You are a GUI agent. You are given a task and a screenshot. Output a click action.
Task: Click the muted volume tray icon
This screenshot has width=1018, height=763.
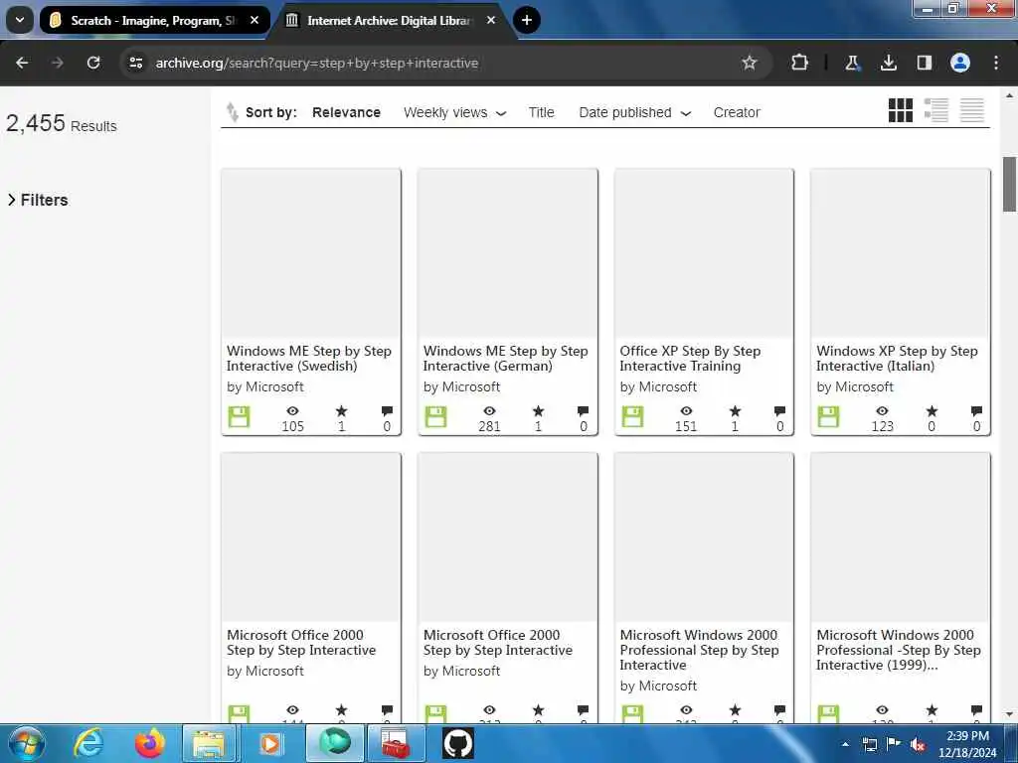click(x=918, y=744)
